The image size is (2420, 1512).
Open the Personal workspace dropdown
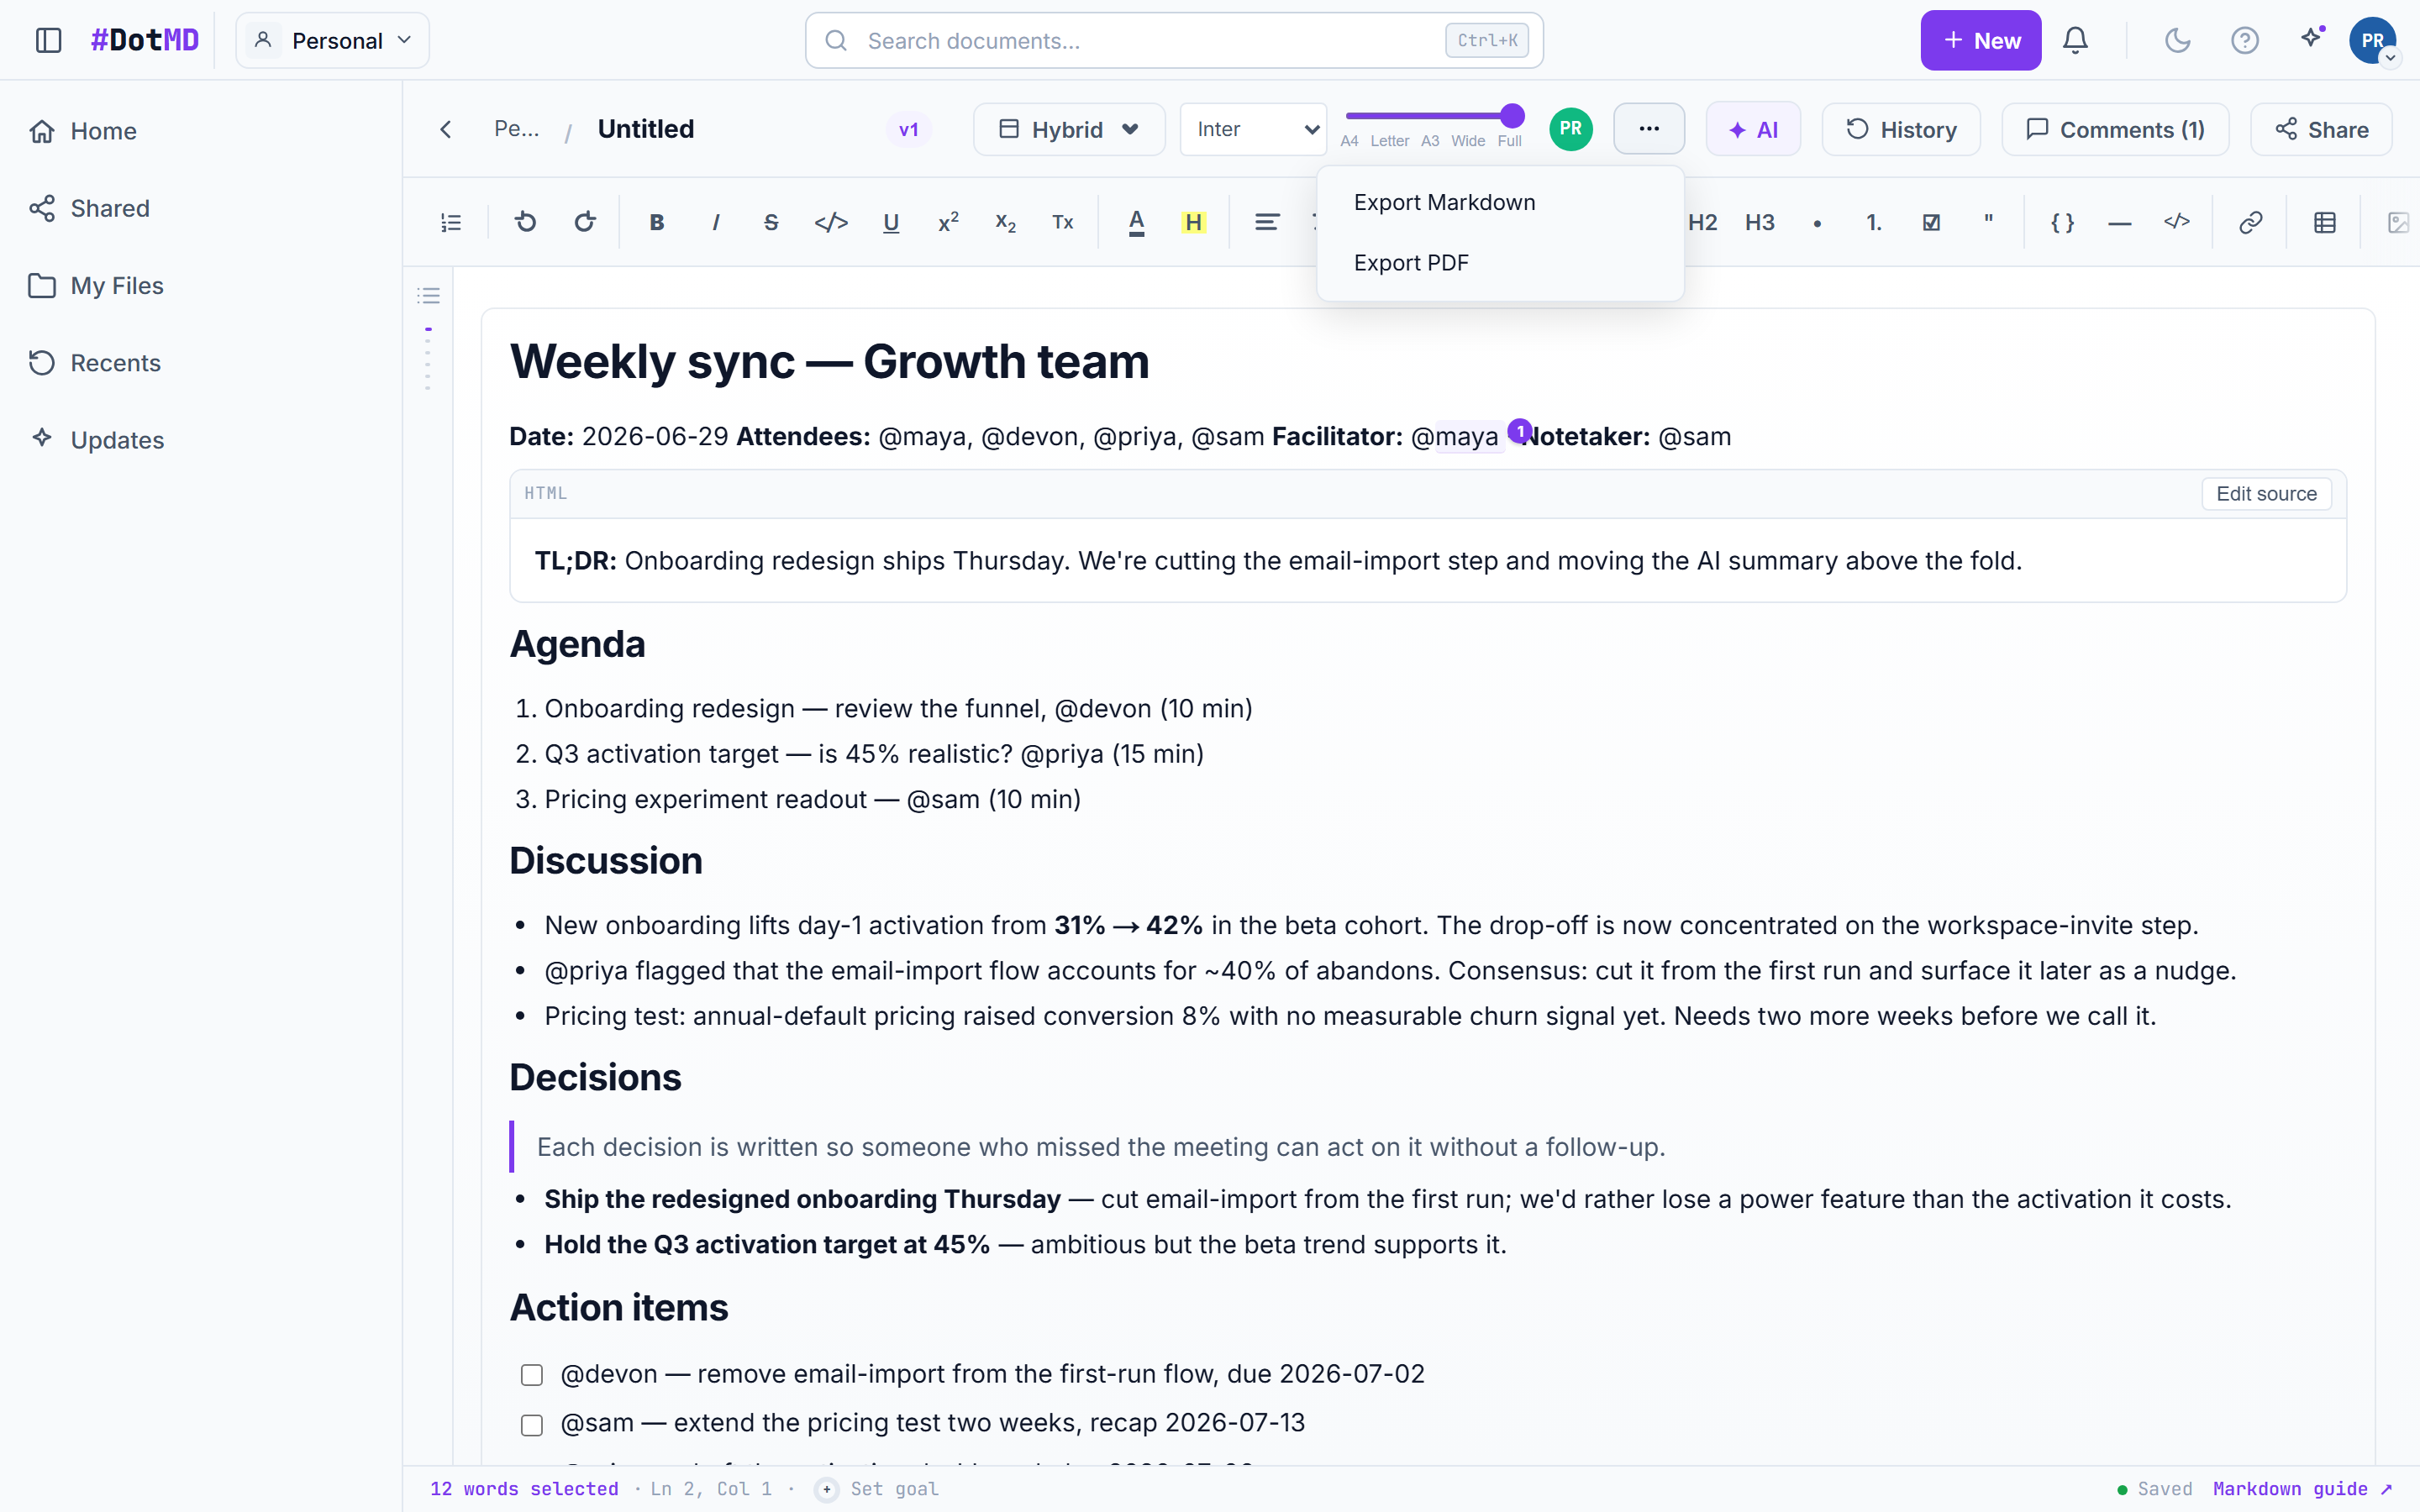333,40
